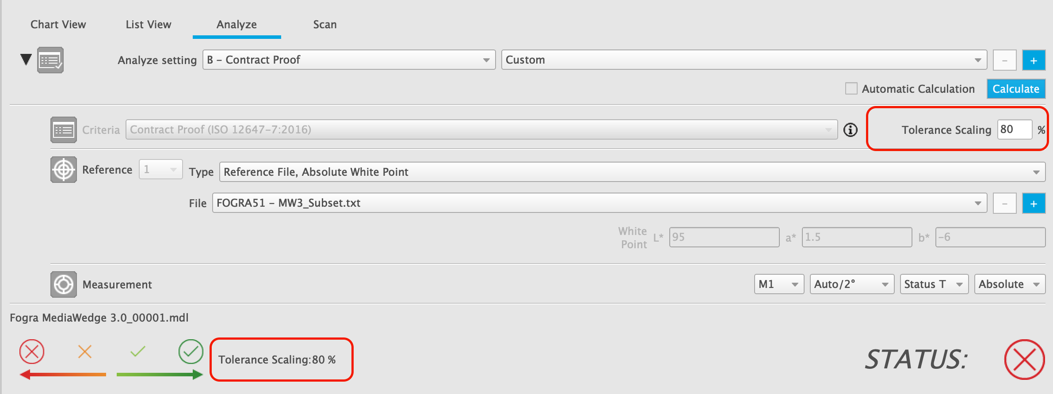
Task: Collapse the Analyze setting disclosure triangle
Action: 26,59
